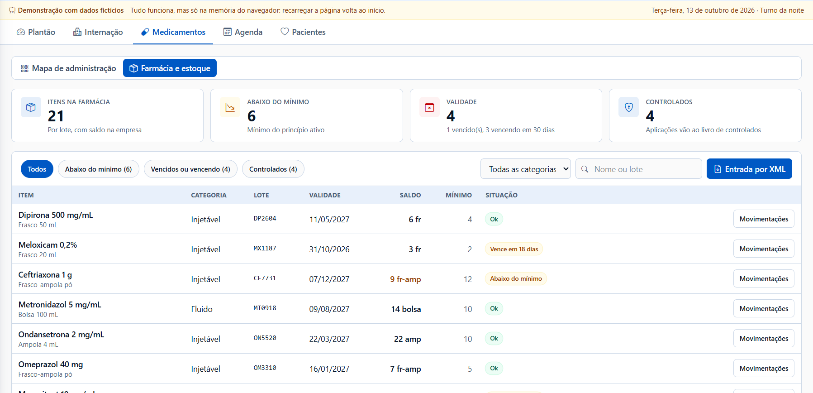Screen dimensions: 813x393
Task: Click the Metronidazol 5 mg/mL item name
Action: click(x=60, y=305)
